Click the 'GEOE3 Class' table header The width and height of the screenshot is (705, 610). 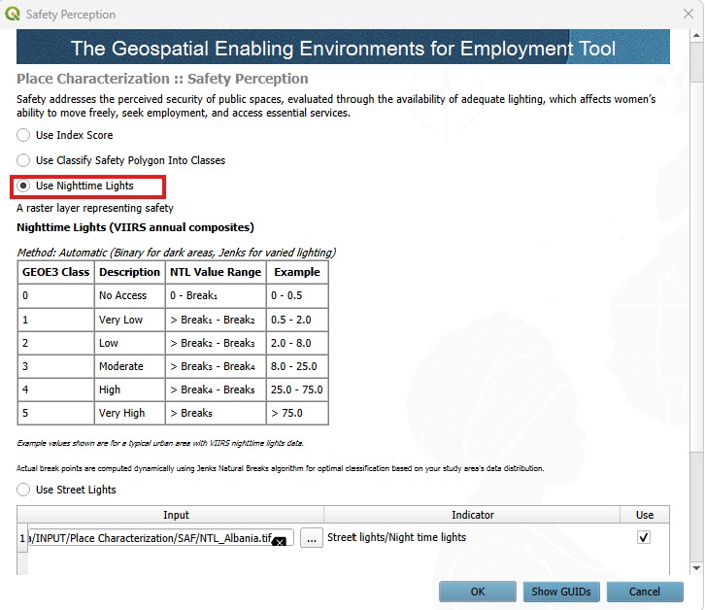click(55, 272)
